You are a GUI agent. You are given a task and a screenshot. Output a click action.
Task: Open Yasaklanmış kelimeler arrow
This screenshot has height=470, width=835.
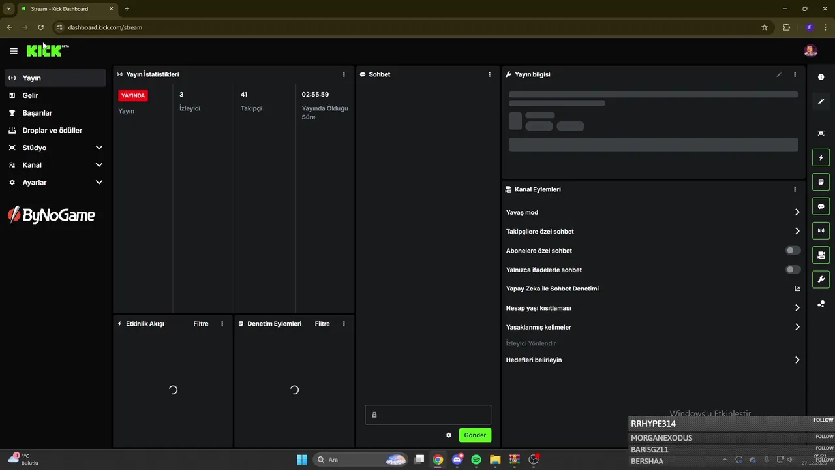click(x=797, y=327)
